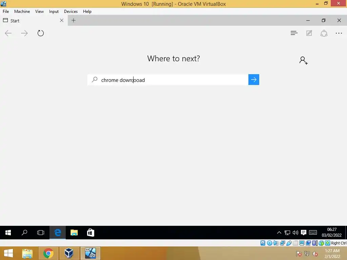The height and width of the screenshot is (260, 347).
Task: Click the guest volume speaker icon
Action: [x=295, y=233]
